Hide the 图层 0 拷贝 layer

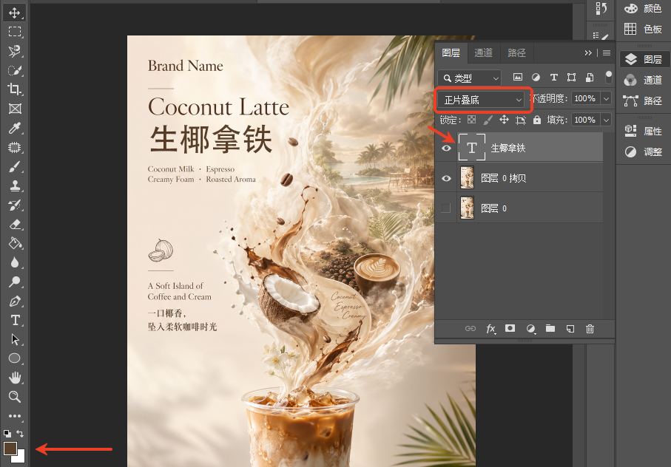pos(446,178)
